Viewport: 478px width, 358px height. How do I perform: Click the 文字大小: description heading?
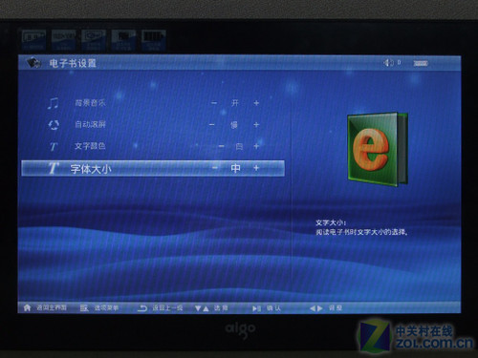(x=331, y=222)
